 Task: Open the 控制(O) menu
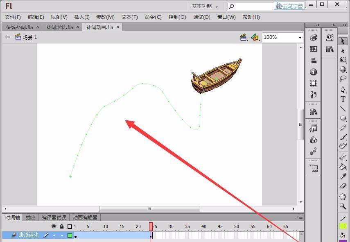click(x=177, y=17)
